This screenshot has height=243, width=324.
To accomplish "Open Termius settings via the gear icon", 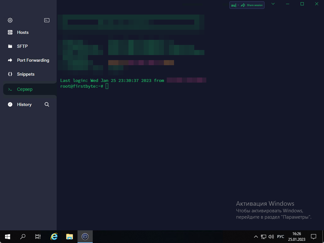I will point(10,20).
